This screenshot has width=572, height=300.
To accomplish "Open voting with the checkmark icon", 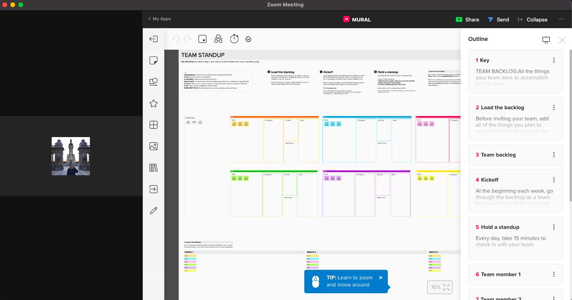I will pyautogui.click(x=248, y=39).
